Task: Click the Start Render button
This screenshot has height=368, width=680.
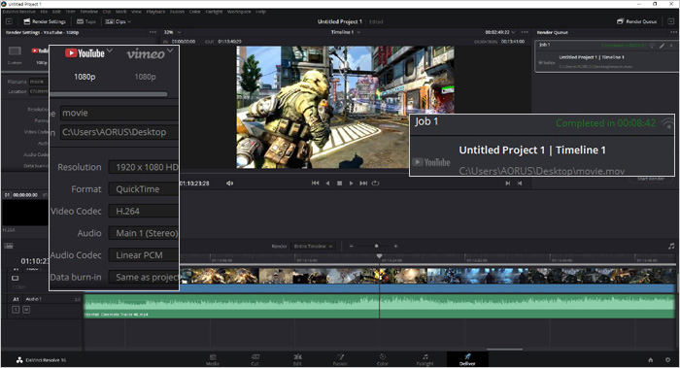Action: [x=651, y=179]
